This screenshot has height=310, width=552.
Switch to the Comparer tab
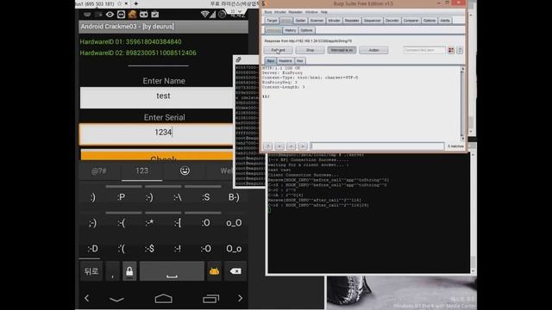click(x=411, y=21)
